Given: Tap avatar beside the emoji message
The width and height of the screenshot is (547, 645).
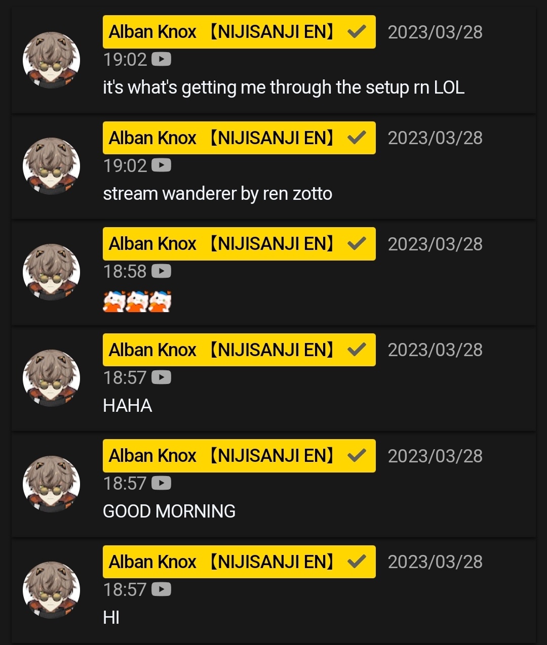Looking at the screenshot, I should point(51,272).
